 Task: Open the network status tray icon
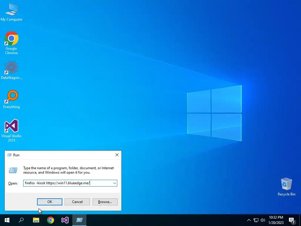[256, 220]
